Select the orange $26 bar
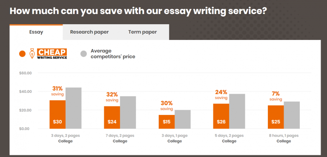 (x=221, y=116)
